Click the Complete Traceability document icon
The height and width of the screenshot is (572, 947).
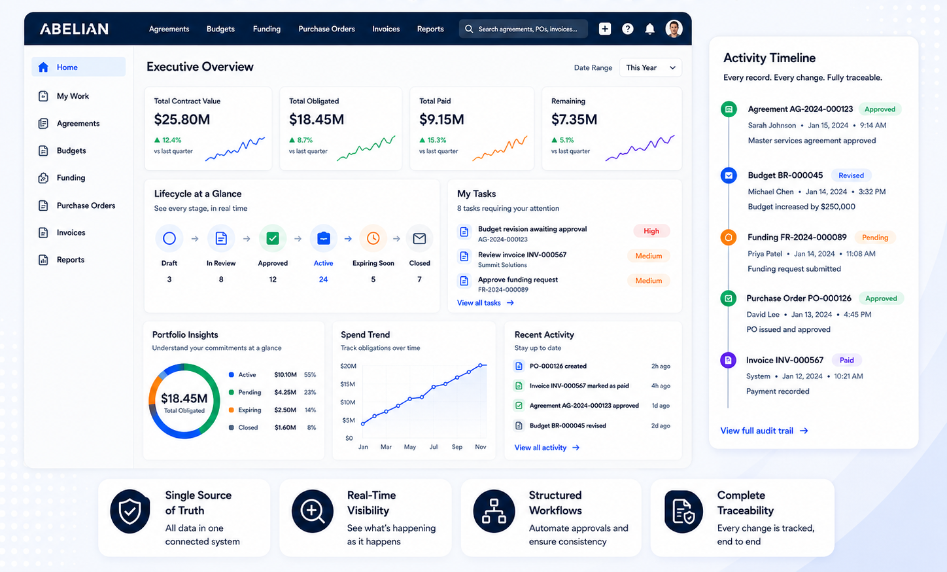683,511
